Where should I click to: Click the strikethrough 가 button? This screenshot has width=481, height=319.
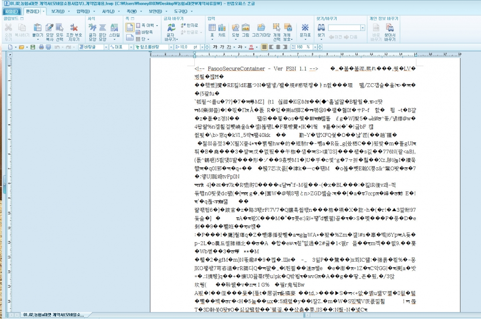[240, 47]
